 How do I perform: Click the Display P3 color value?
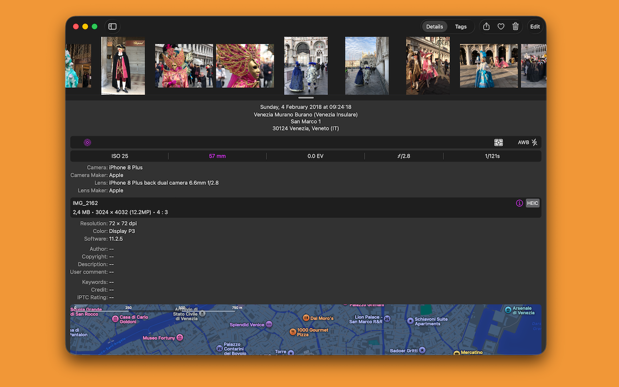(x=122, y=231)
